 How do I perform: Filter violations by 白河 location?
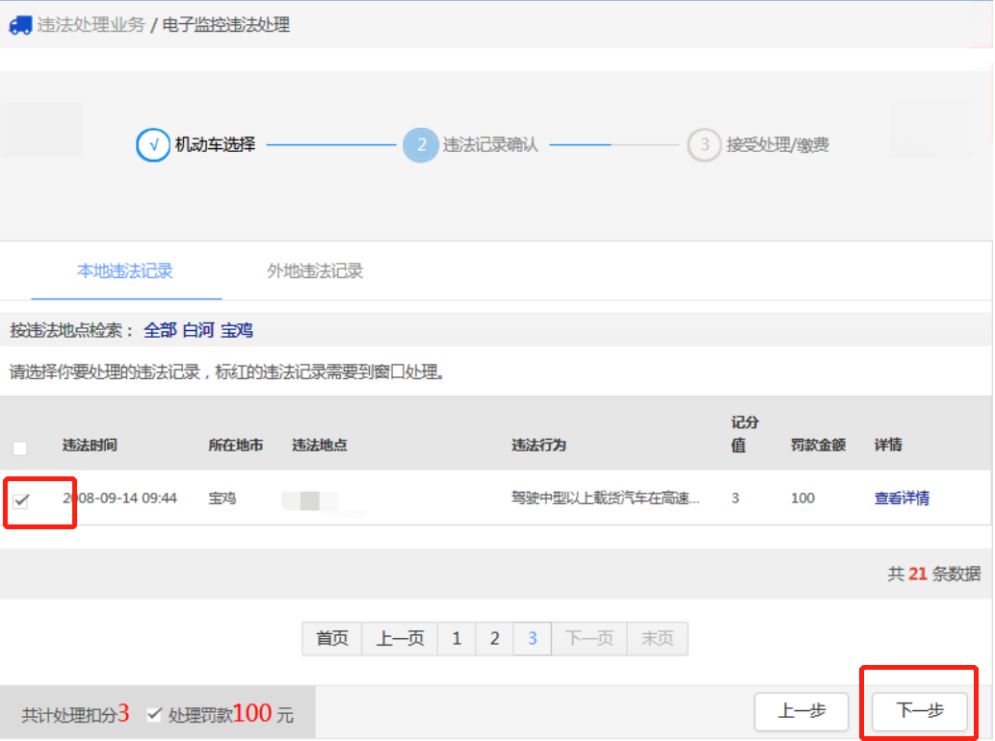198,330
